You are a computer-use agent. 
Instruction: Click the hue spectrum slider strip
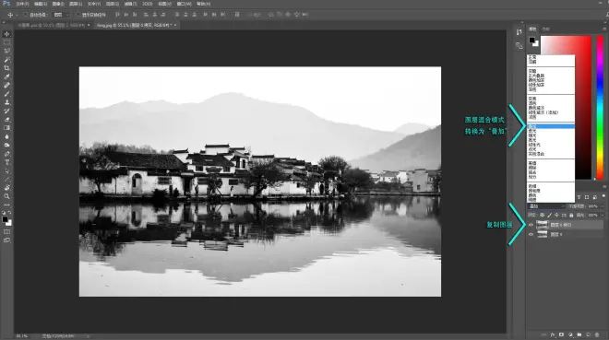600,108
